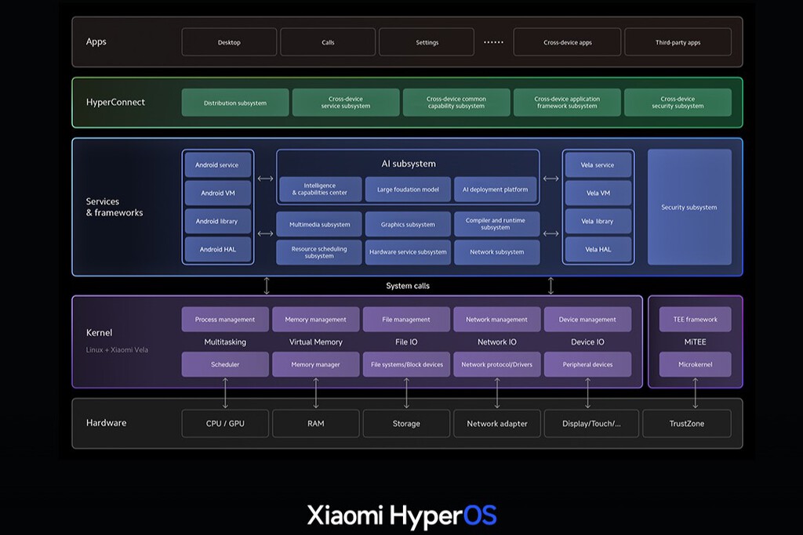Click the CPU / GPU hardware block

click(225, 423)
